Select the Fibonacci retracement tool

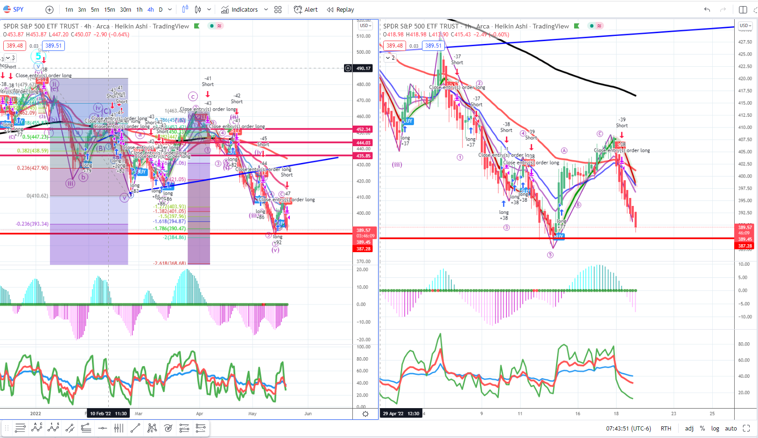coord(86,428)
